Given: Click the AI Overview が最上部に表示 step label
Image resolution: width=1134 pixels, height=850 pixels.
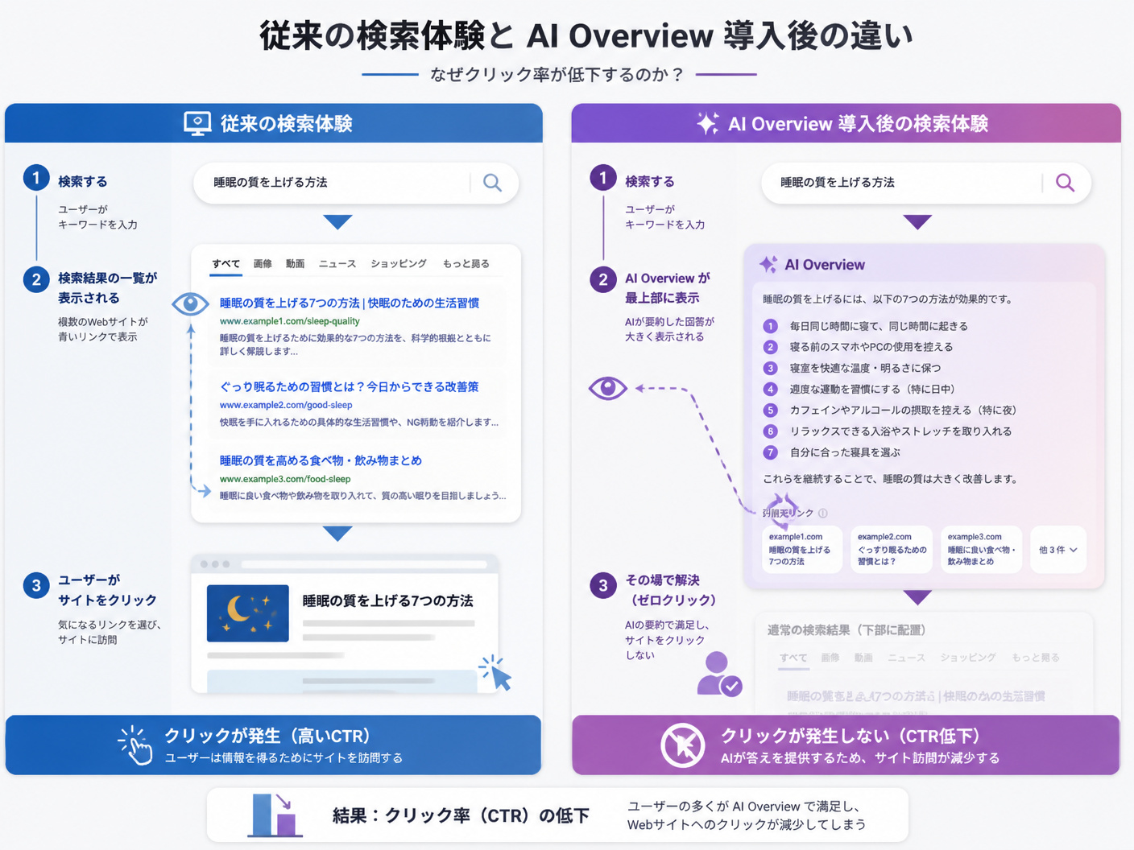Looking at the screenshot, I should pos(668,288).
